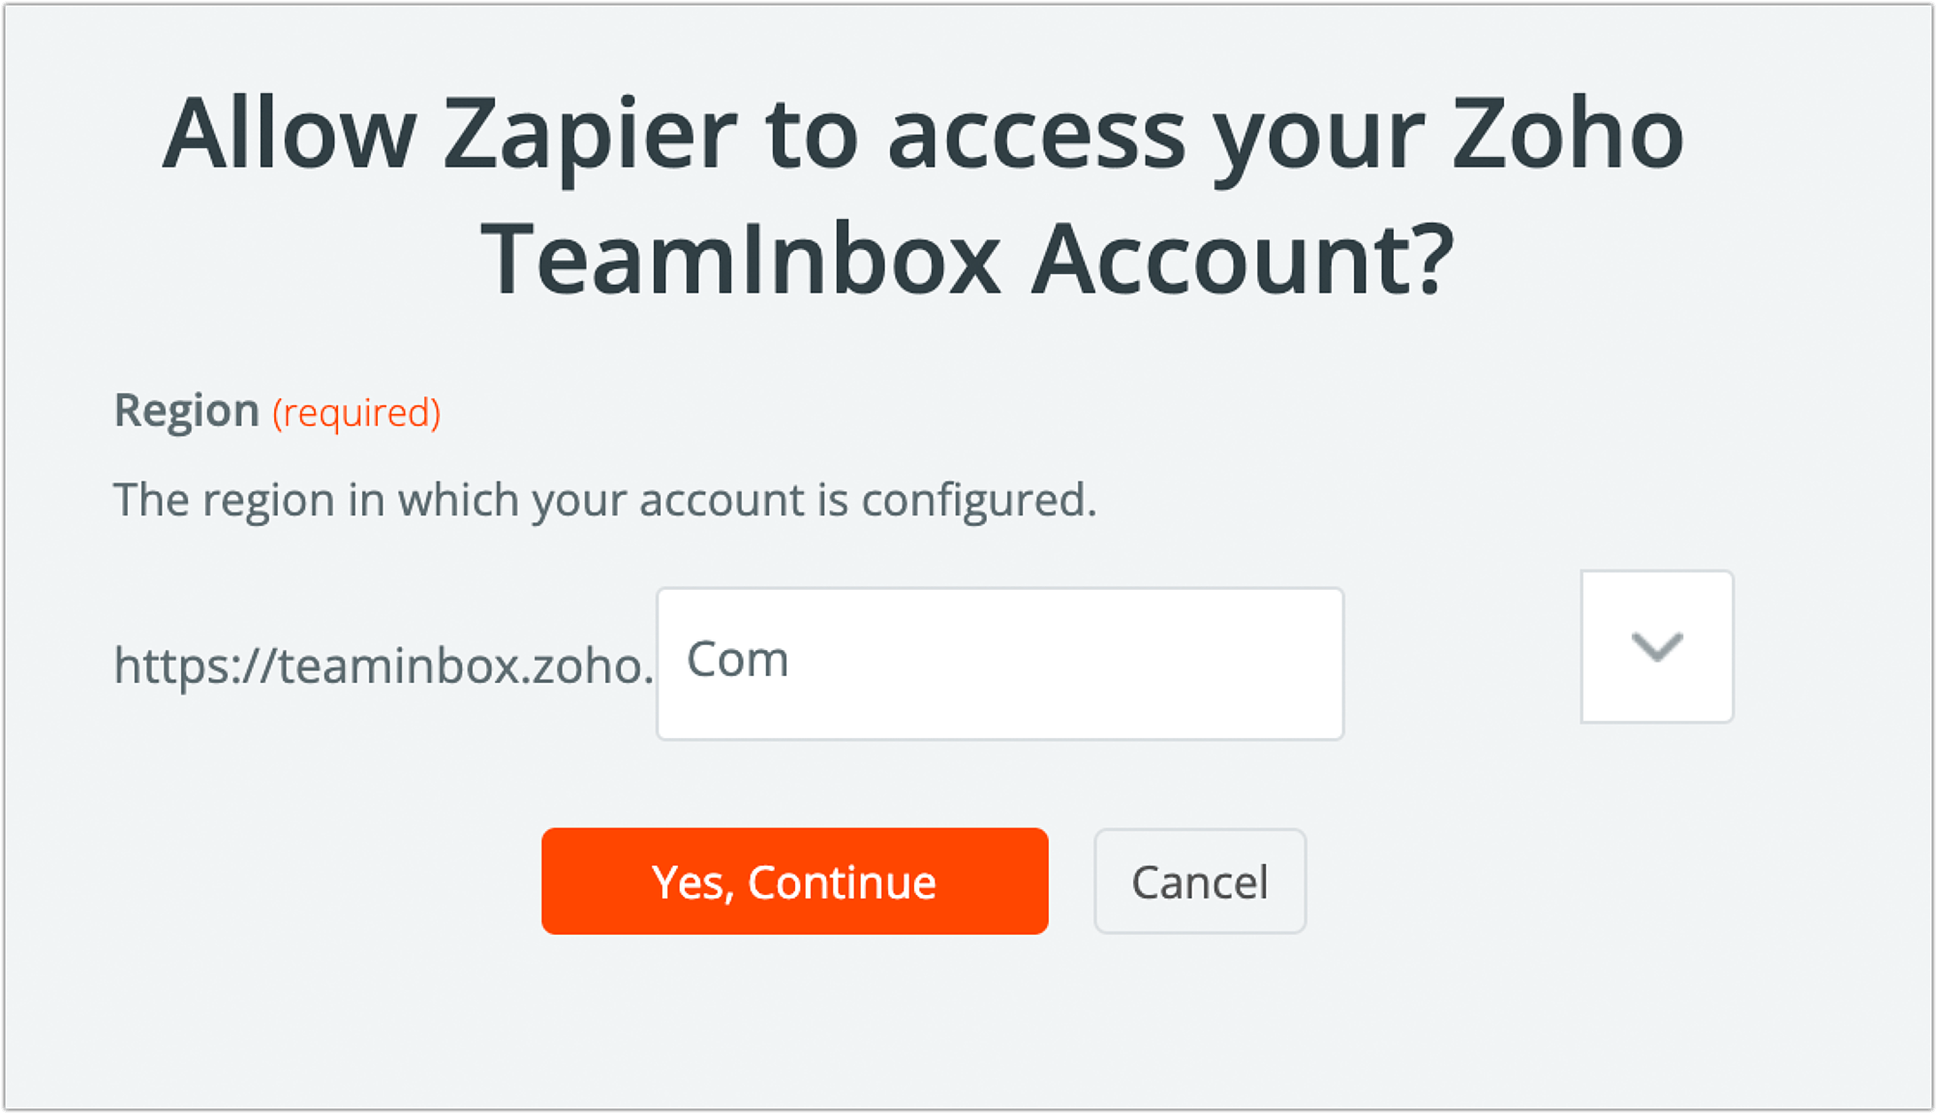Select the down-arrow icon beside domain field

[1657, 646]
